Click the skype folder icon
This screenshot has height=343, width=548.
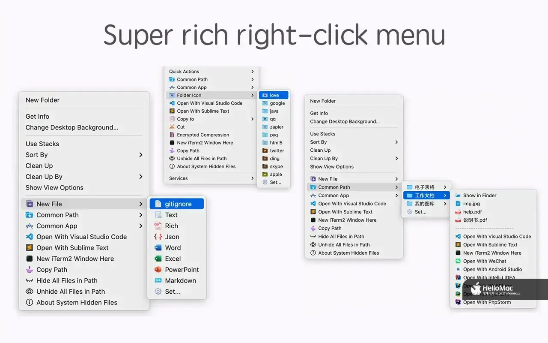(265, 166)
